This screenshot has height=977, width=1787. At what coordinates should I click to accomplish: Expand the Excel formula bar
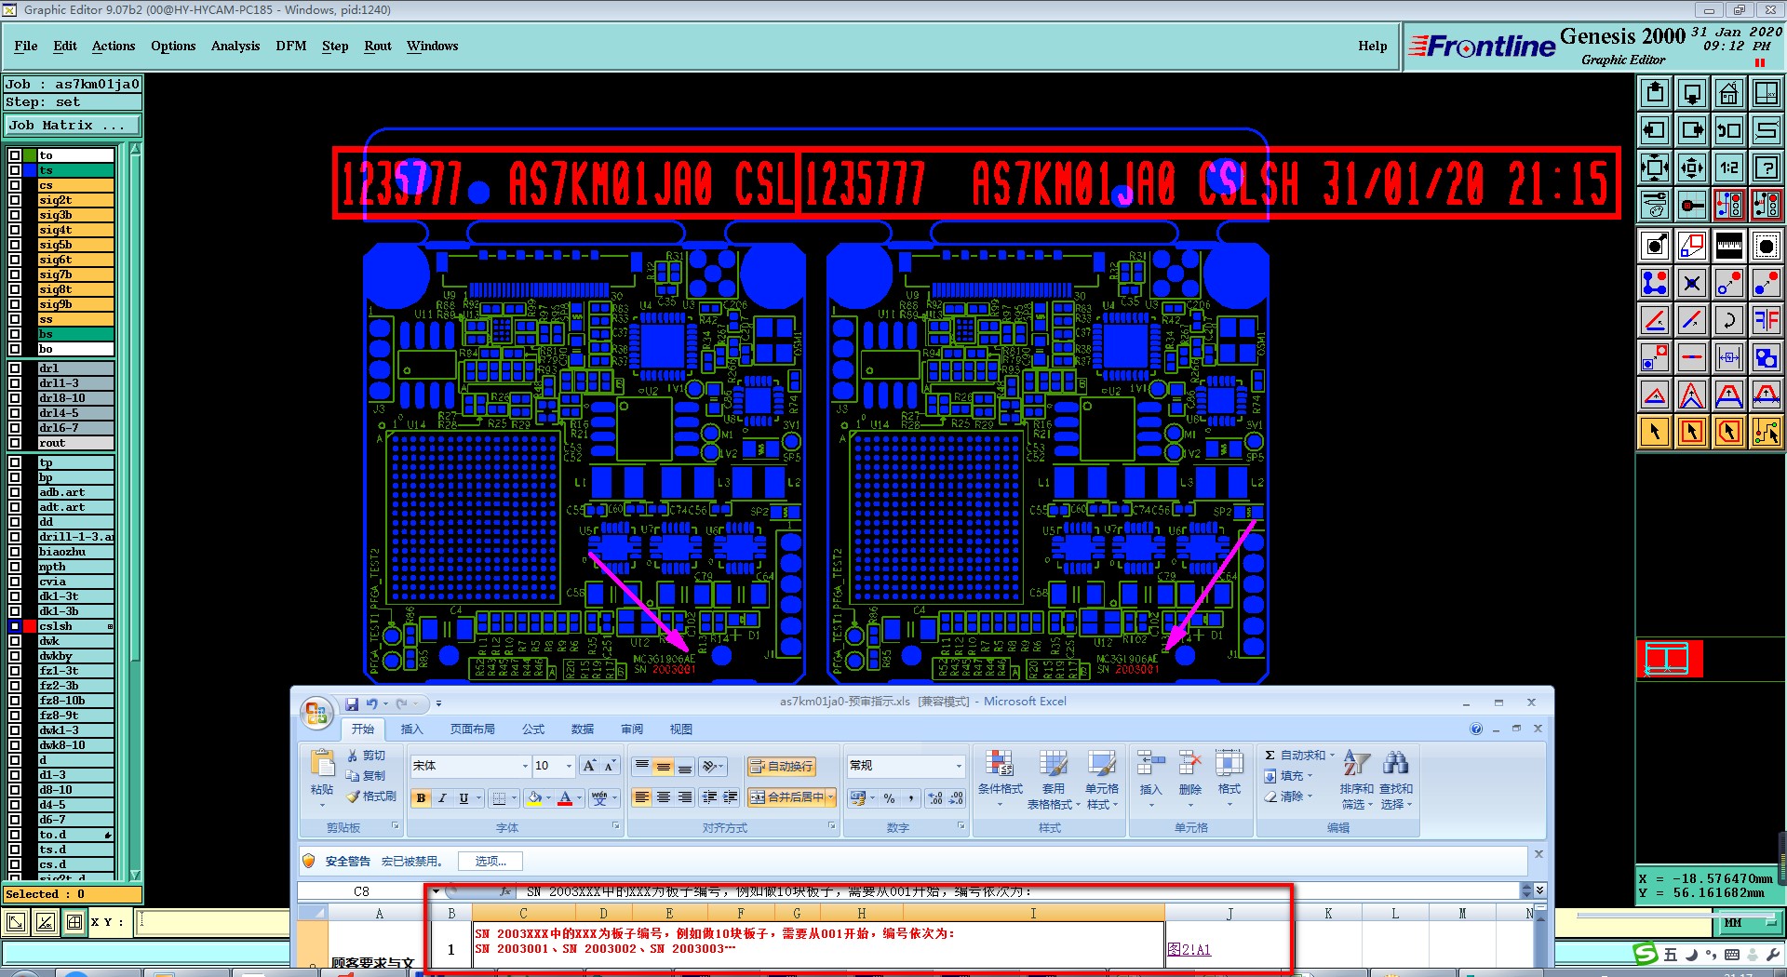tap(1540, 890)
